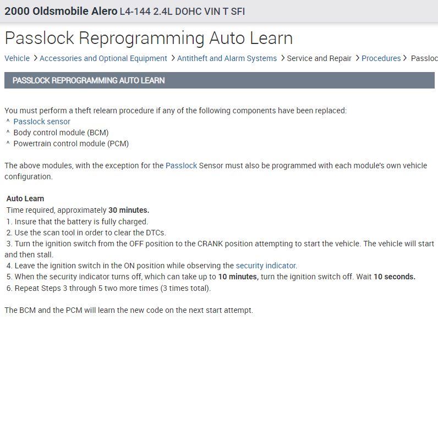Click the PASSLOCK REPROGRAMMING AUTO LEARN header bar
Image resolution: width=438 pixels, height=430 pixels.
pos(220,80)
